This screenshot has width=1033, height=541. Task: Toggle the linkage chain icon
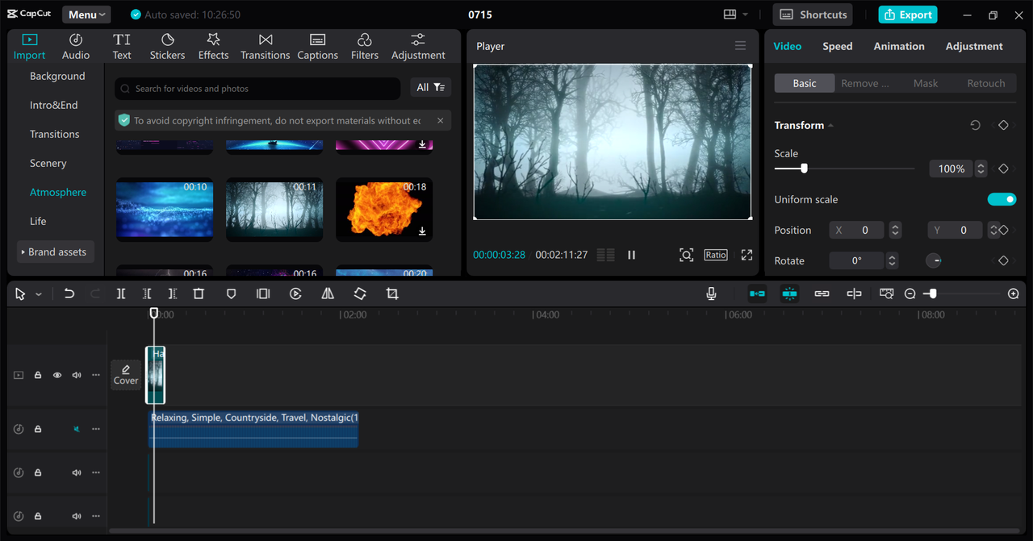[x=822, y=294]
